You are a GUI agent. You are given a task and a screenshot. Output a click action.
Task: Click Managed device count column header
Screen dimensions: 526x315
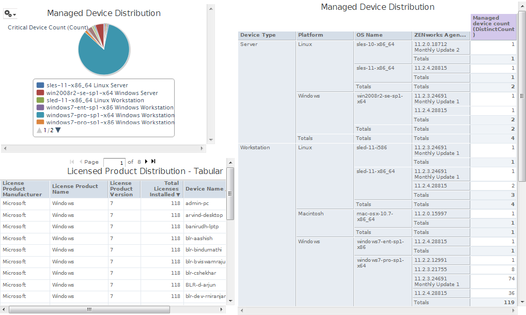tap(493, 26)
